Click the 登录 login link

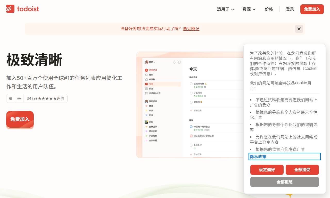(x=290, y=9)
